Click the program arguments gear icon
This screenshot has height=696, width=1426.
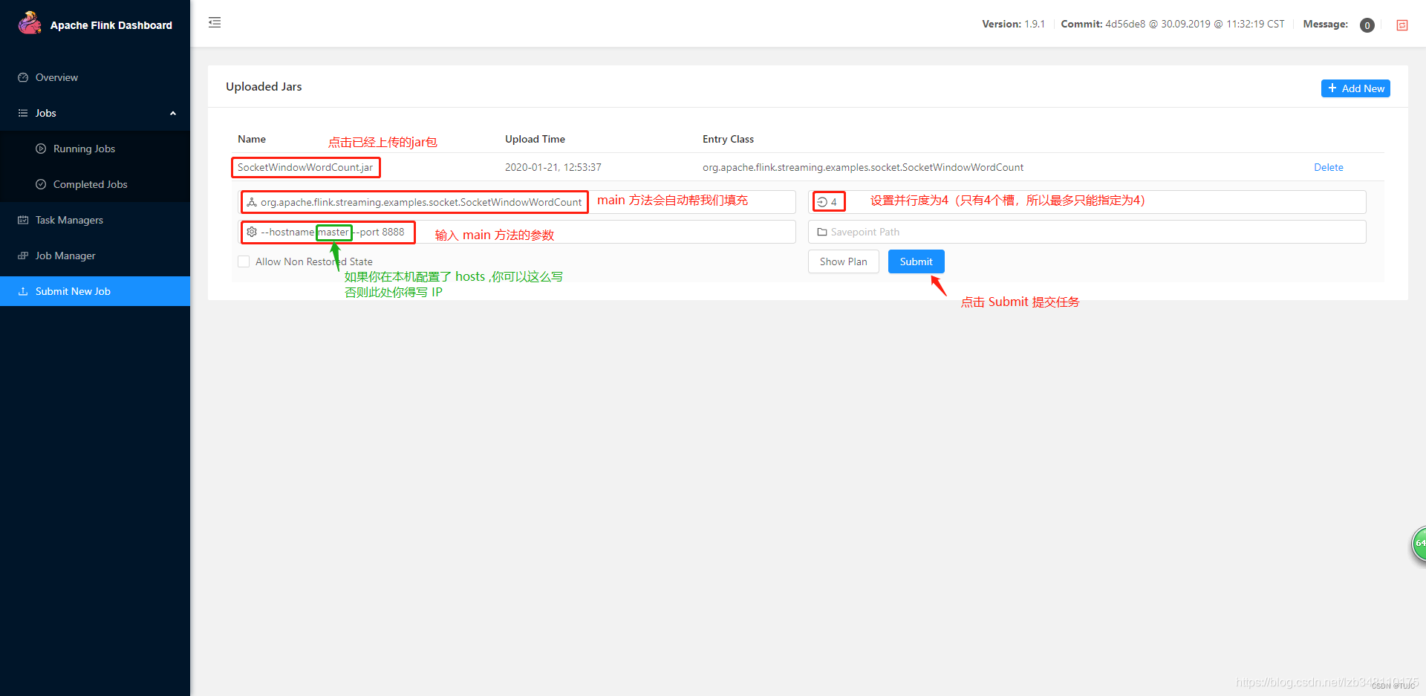(252, 232)
